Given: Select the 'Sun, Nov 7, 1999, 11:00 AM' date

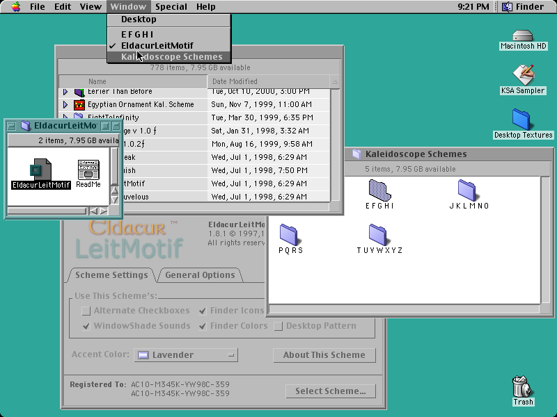Looking at the screenshot, I should [262, 105].
